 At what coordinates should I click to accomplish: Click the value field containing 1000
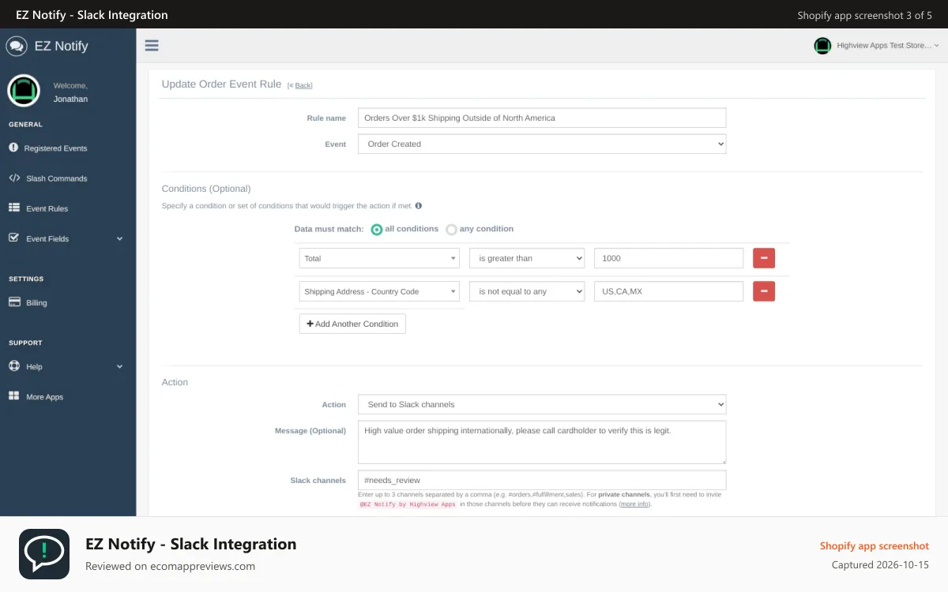(x=668, y=258)
